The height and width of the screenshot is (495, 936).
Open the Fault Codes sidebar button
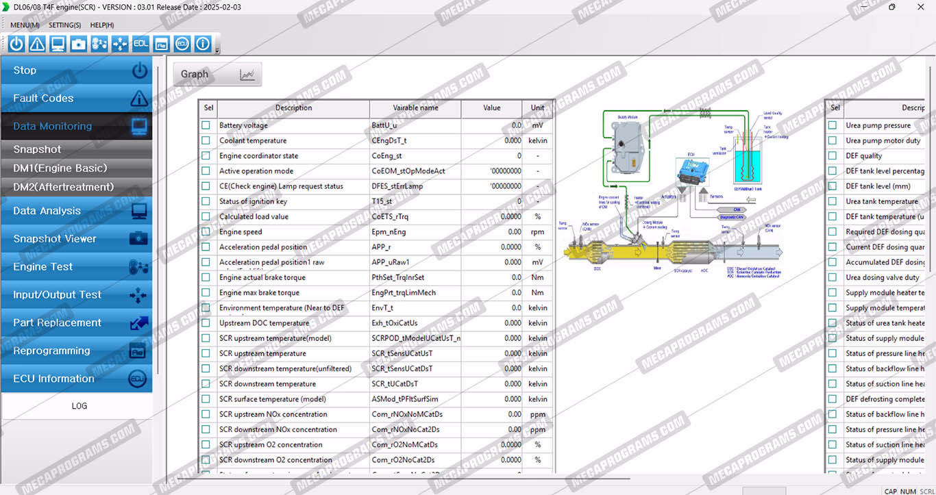coord(75,99)
